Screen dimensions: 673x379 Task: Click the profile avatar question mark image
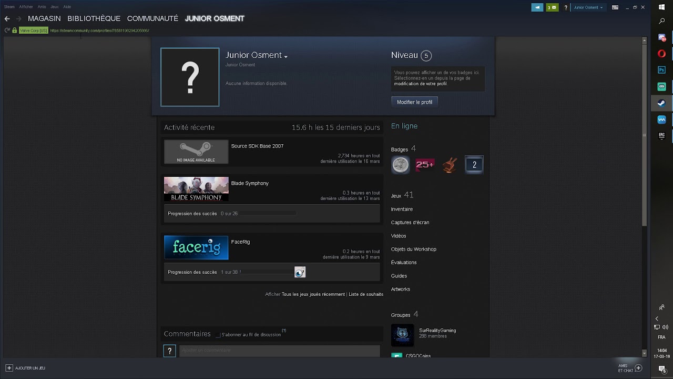tap(190, 77)
